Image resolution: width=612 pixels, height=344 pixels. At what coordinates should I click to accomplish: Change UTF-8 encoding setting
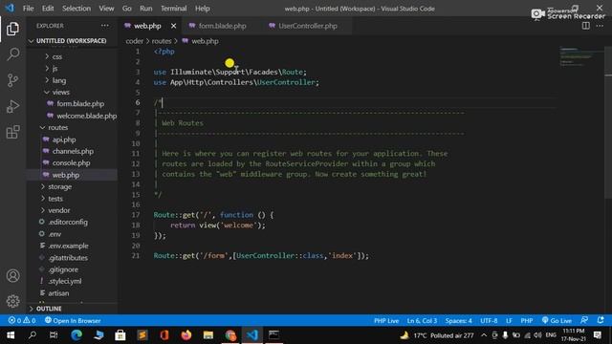489,321
